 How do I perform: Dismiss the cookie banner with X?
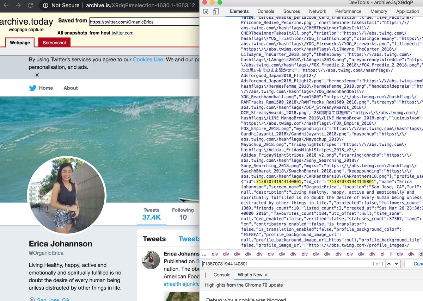(37, 75)
